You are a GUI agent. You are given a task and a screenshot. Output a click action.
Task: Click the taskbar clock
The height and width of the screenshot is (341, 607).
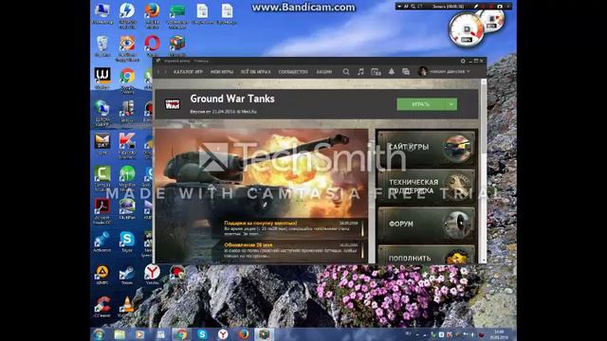tap(499, 334)
